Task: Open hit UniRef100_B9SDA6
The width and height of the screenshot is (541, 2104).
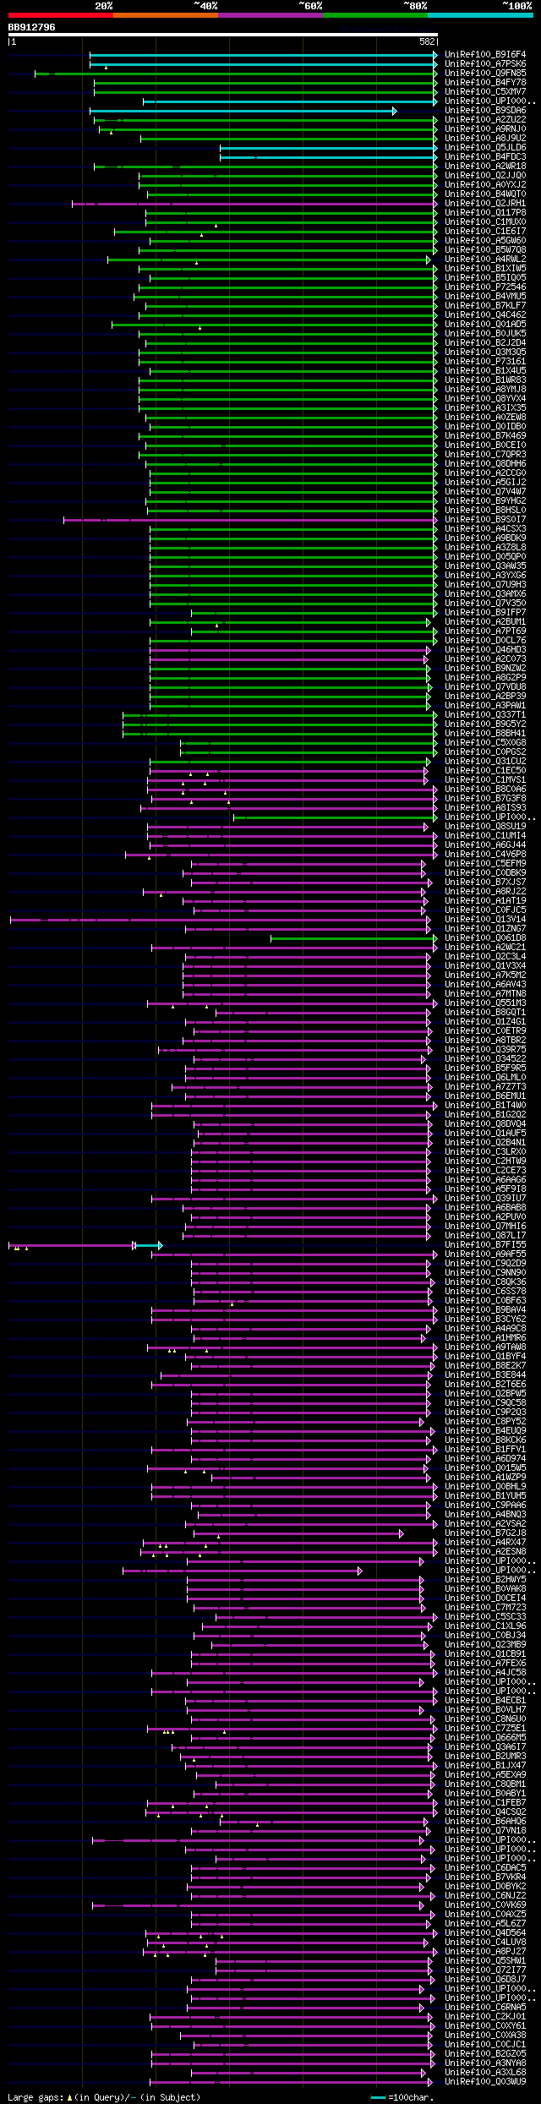Action: point(485,111)
